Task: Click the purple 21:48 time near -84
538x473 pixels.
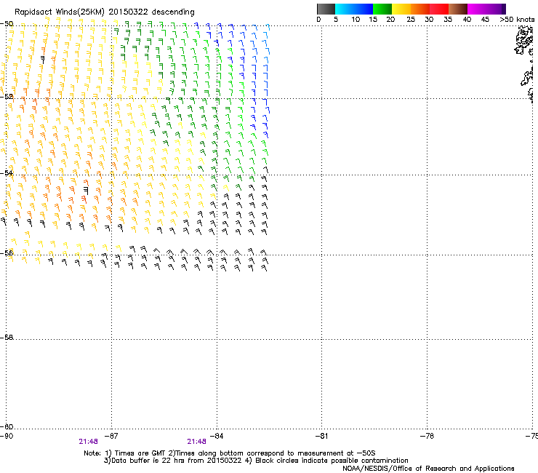Action: click(196, 442)
